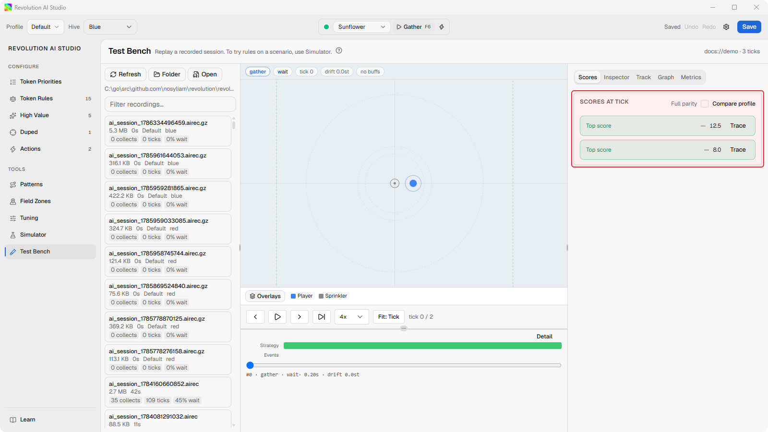Open the Profile Default dropdown
Screen dimensions: 768x432
pos(46,27)
